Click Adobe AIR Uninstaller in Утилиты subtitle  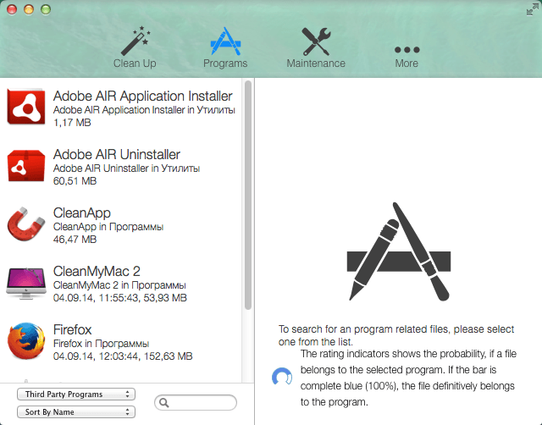126,168
